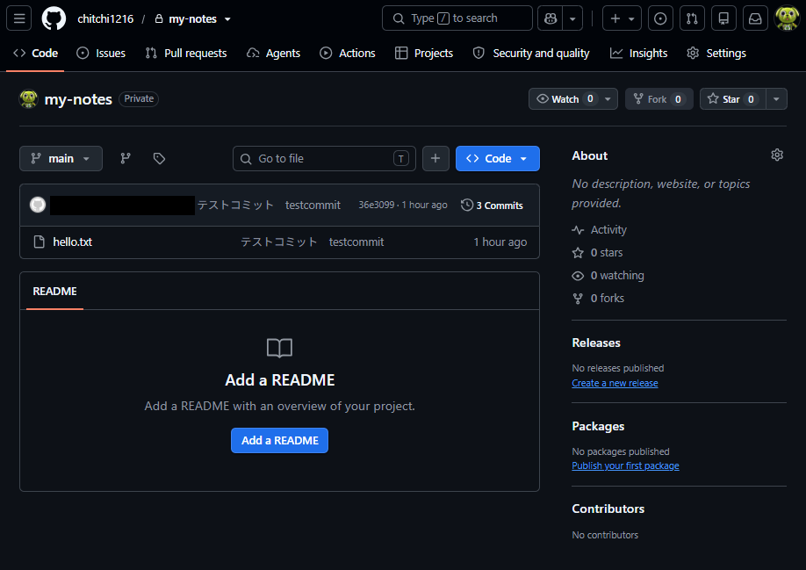Star the repository
This screenshot has width=806, height=570.
[733, 99]
